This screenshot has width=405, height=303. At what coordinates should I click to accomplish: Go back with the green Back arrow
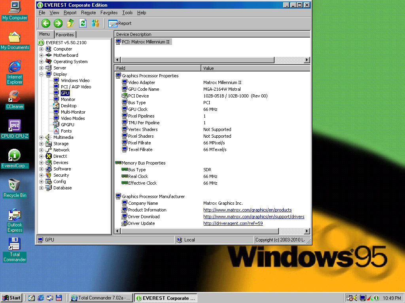(x=46, y=23)
